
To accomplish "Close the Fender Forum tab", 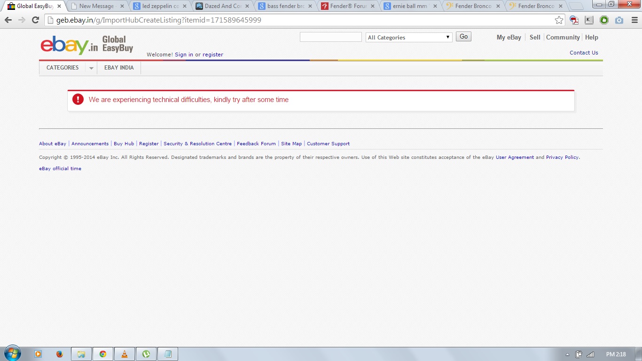I will coord(372,6).
